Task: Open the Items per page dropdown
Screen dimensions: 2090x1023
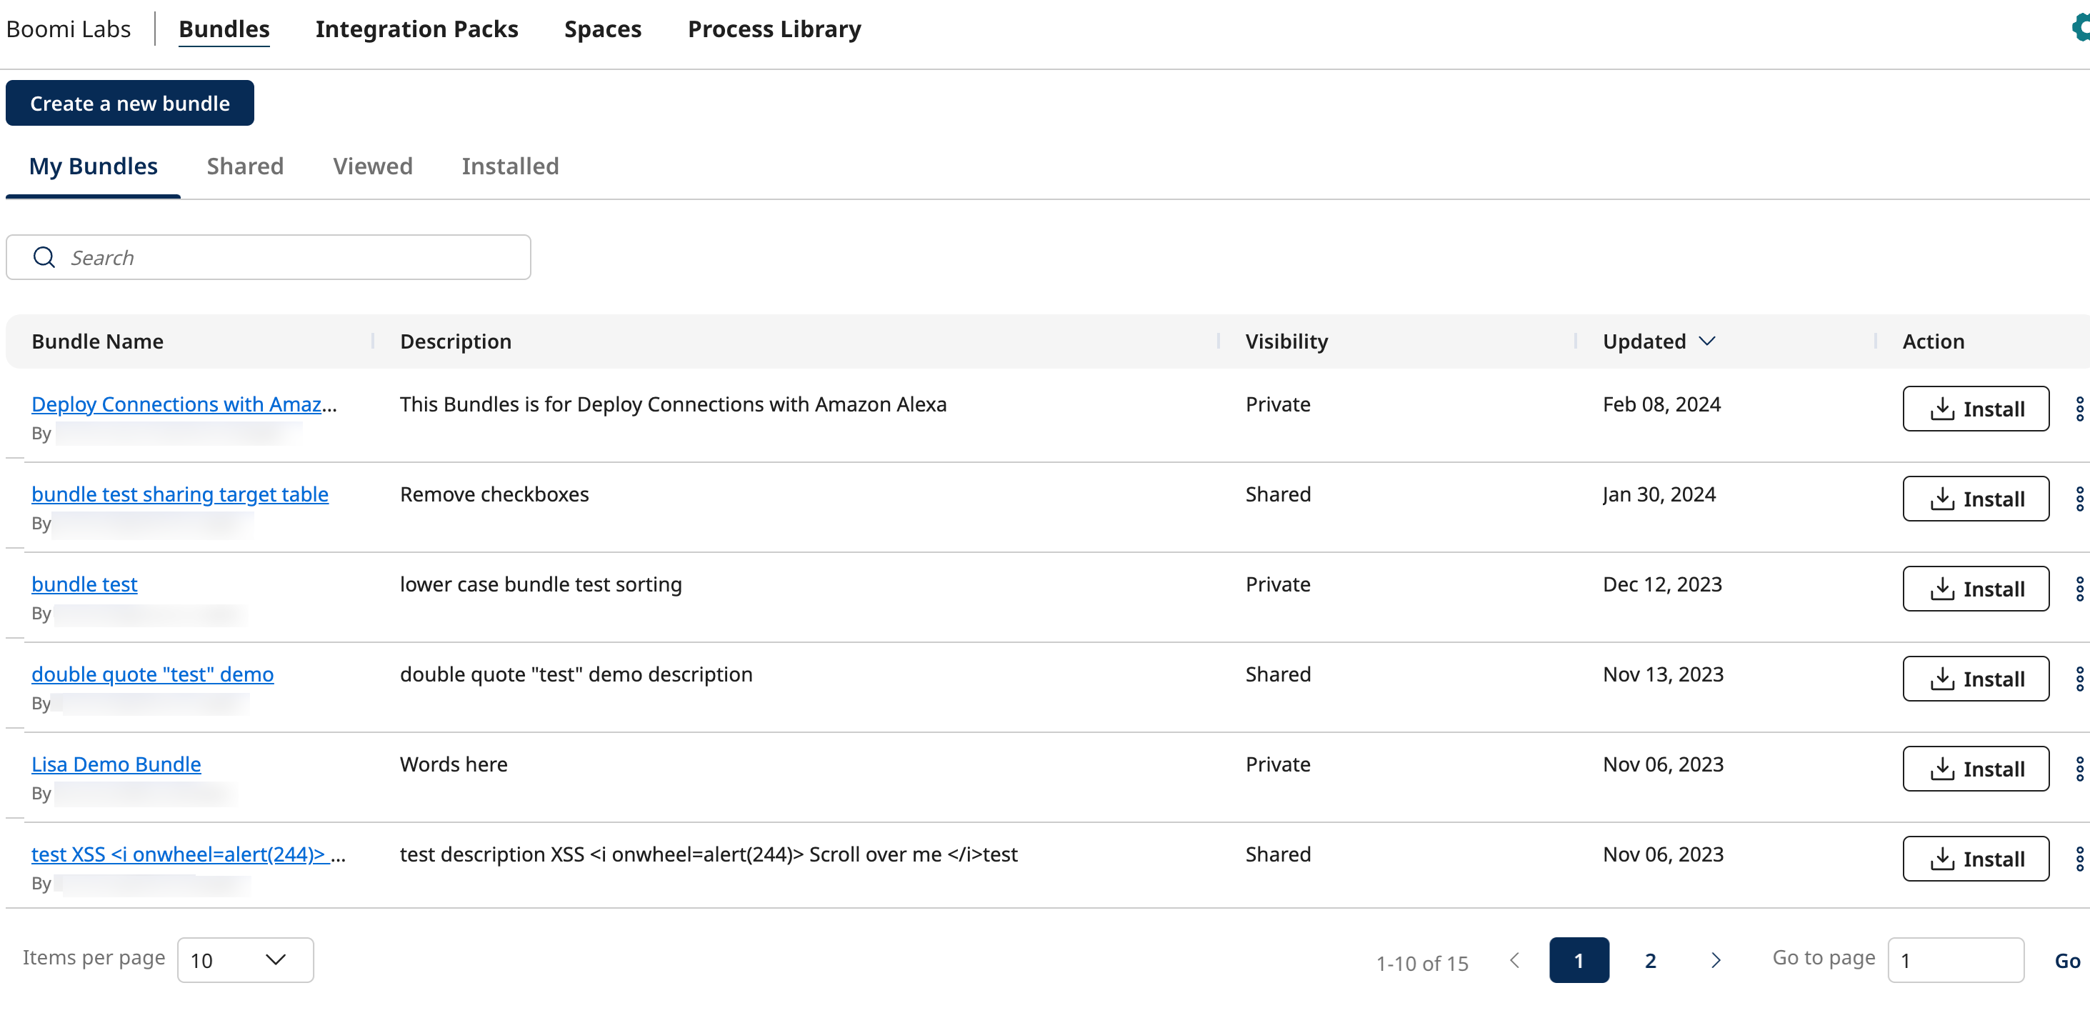Action: point(245,959)
